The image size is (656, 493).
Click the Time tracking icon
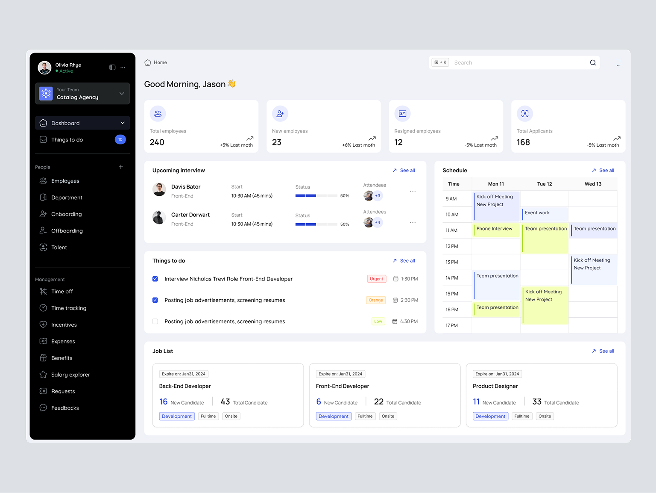pos(43,308)
